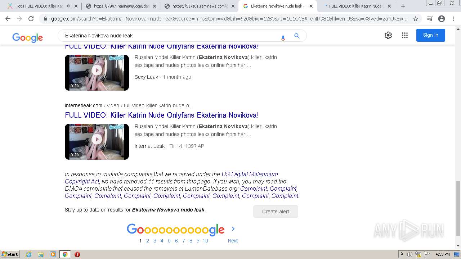Go to Google home via the logo
Viewport: 461px width, 259px height.
tap(27, 37)
